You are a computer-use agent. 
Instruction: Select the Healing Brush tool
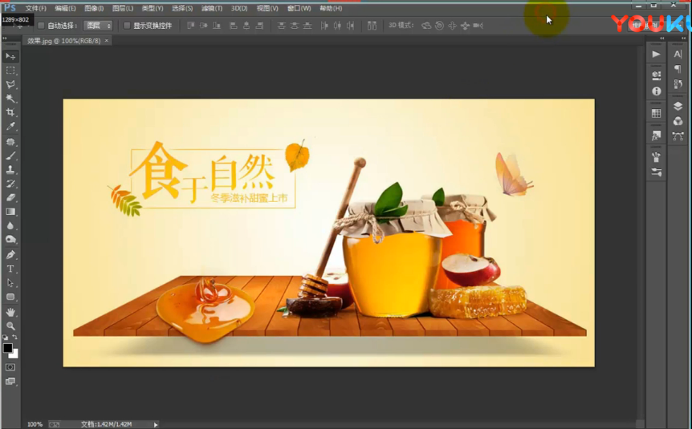pos(10,142)
